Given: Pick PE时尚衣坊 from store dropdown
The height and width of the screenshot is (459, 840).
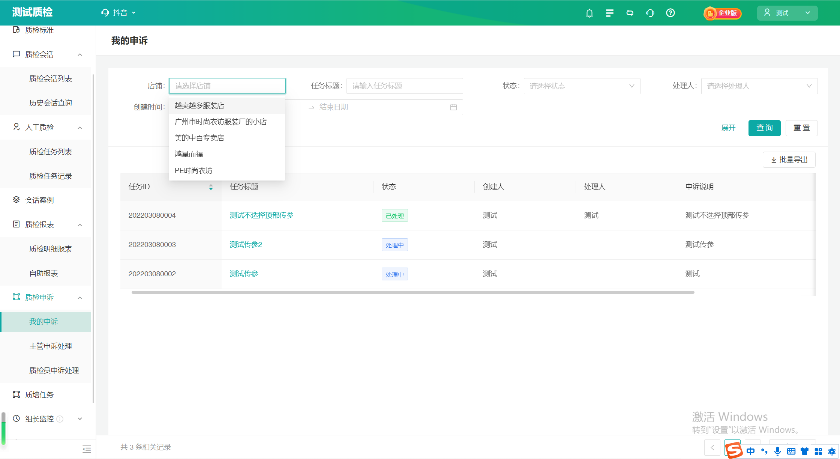Looking at the screenshot, I should pos(227,170).
